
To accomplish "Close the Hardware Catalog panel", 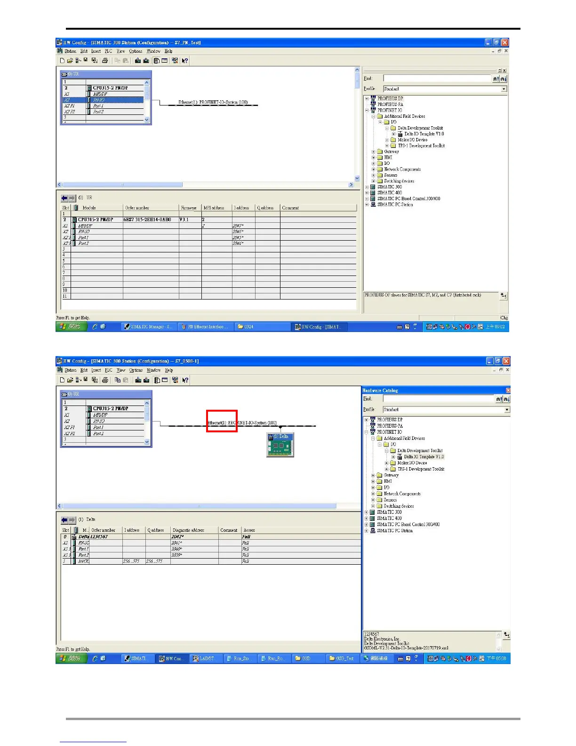I will [508, 390].
